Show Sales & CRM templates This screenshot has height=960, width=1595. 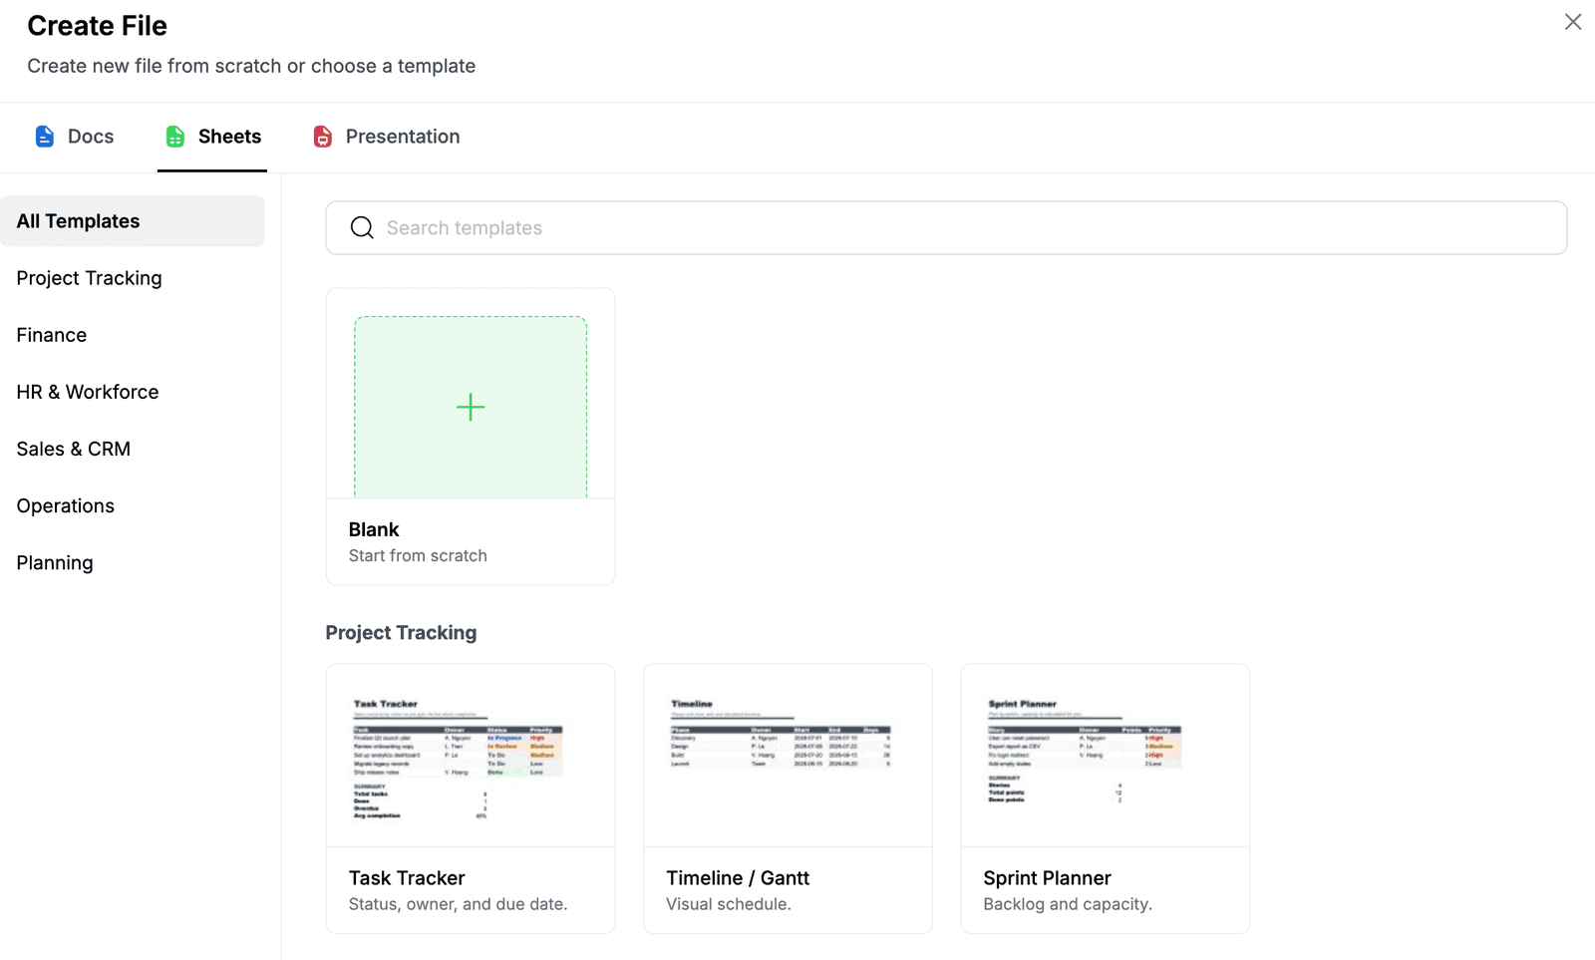(133, 449)
